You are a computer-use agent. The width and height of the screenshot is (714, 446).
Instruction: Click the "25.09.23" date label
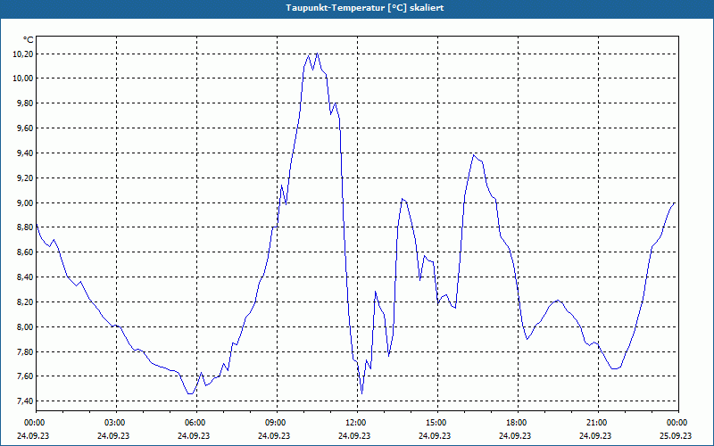(x=676, y=435)
